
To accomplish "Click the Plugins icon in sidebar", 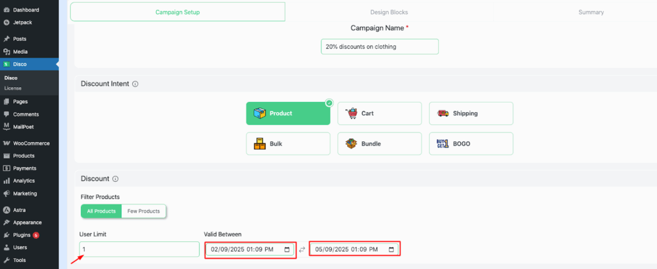I will click(6, 235).
